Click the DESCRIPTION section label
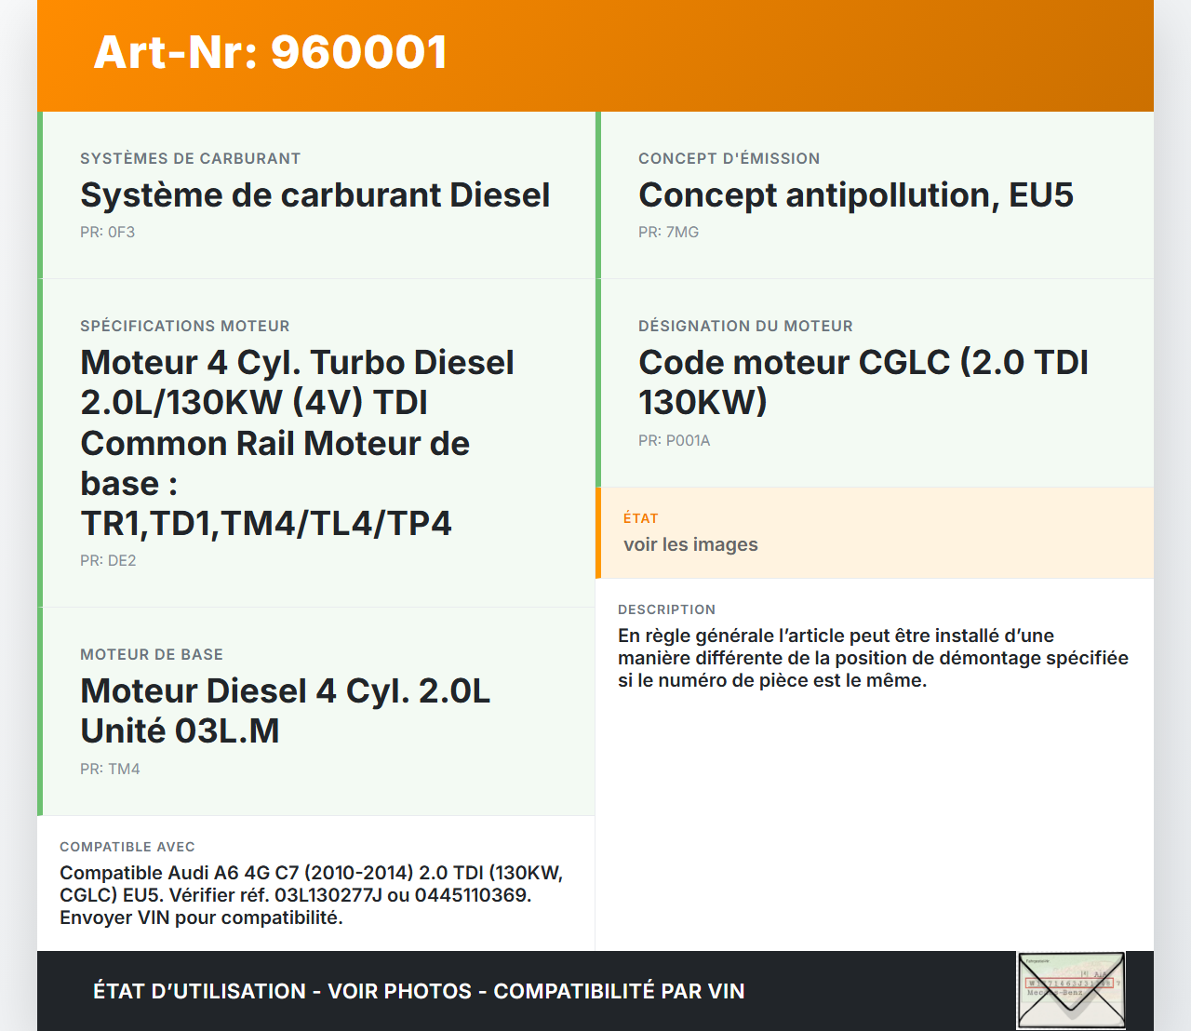This screenshot has height=1031, width=1191. click(666, 609)
